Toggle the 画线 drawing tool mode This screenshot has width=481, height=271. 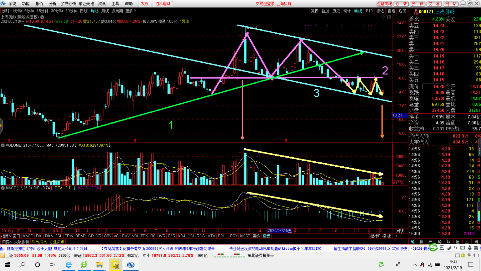click(x=358, y=11)
